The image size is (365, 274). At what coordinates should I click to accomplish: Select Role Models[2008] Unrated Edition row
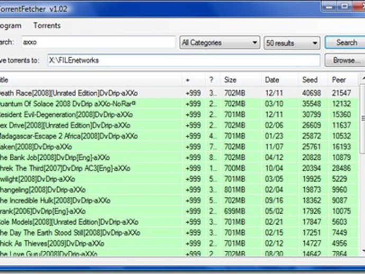[x=179, y=222]
